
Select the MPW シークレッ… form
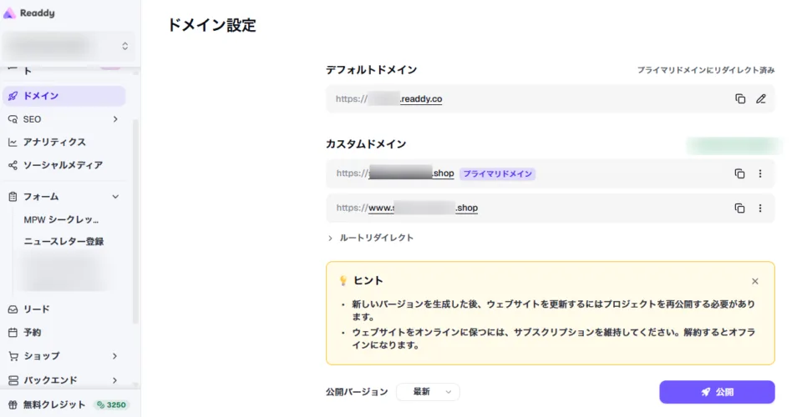(61, 220)
